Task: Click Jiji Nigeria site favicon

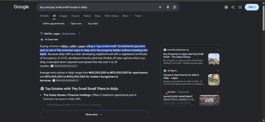Action: coord(165,71)
